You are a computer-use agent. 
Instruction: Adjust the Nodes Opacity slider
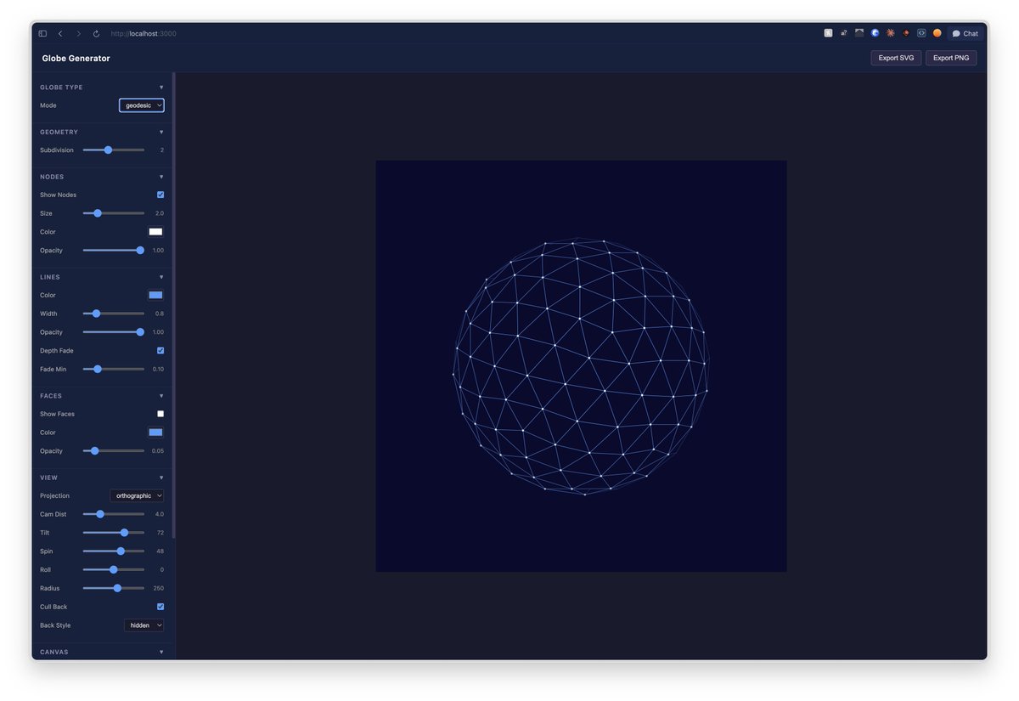coord(113,250)
